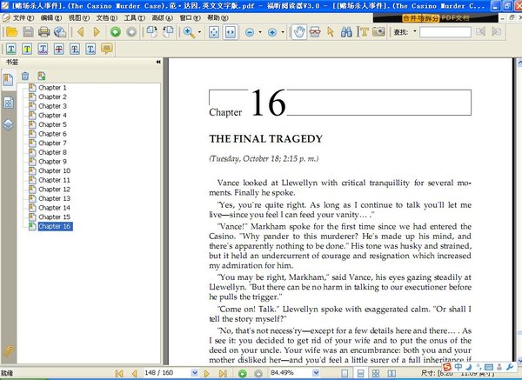Select the insert text annotation tool

[x=90, y=49]
